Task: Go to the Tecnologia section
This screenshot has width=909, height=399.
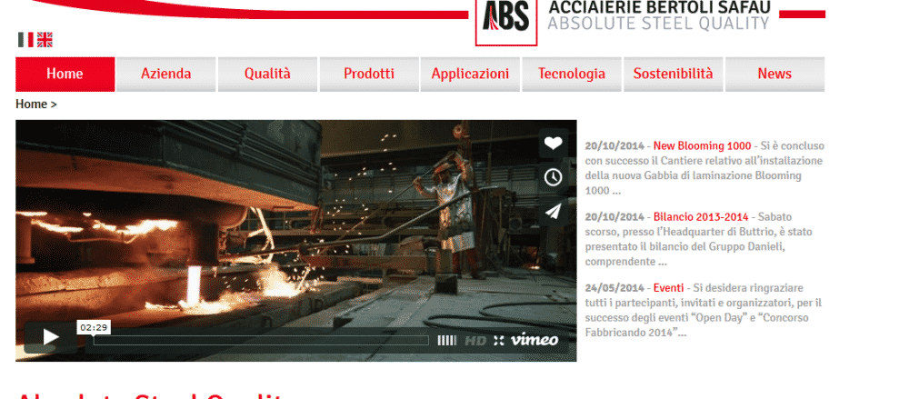Action: [572, 75]
